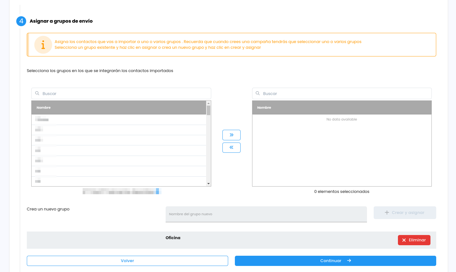The height and width of the screenshot is (272, 456).
Task: Click the X icon on Eliminar button
Action: point(404,240)
